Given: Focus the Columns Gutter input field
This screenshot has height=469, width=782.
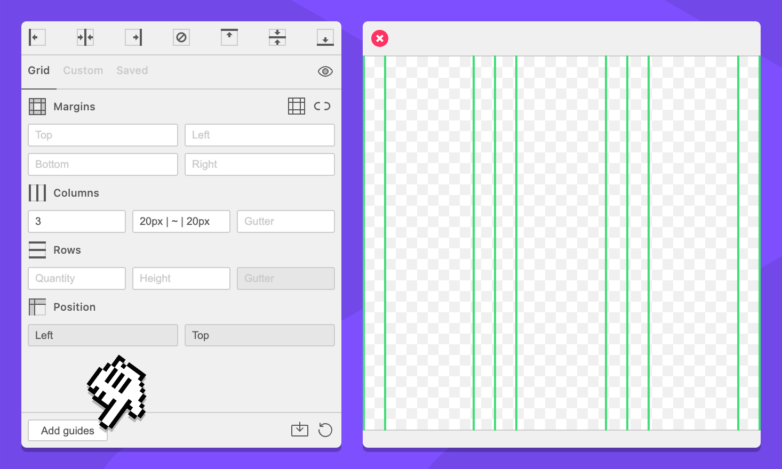Looking at the screenshot, I should [x=286, y=221].
